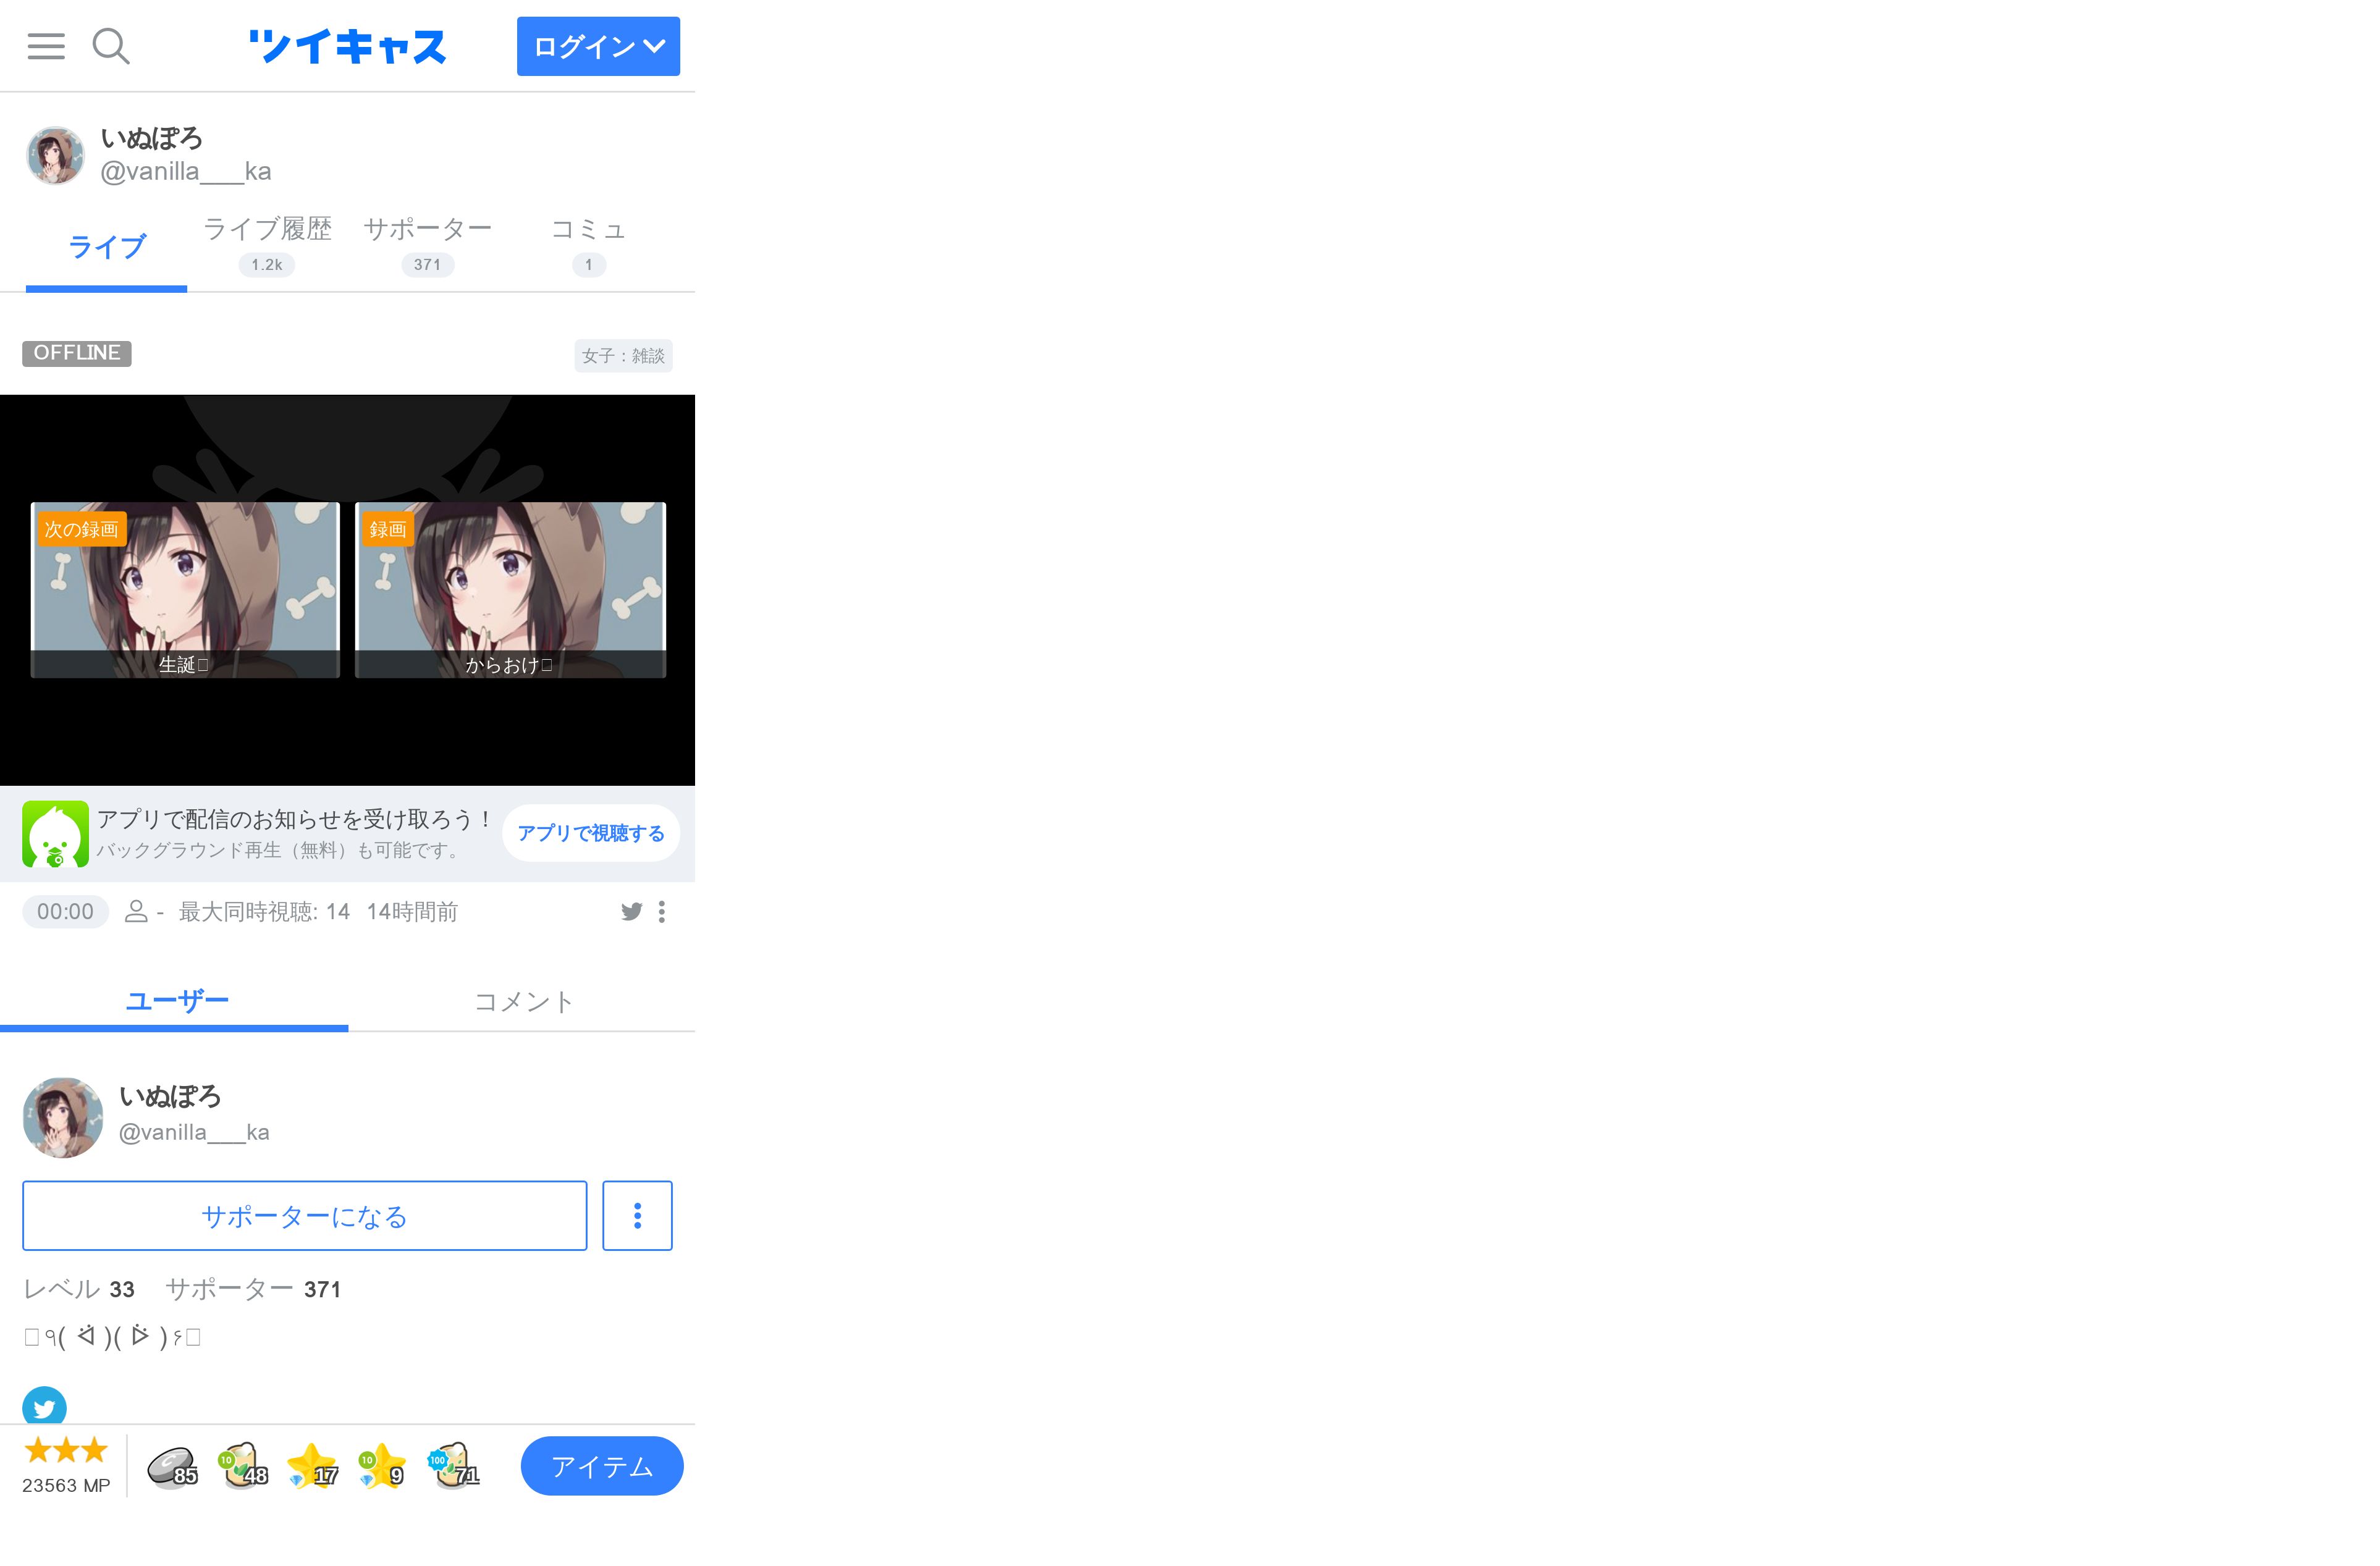
Task: Click the 女子：雑談 category tag
Action: point(623,356)
